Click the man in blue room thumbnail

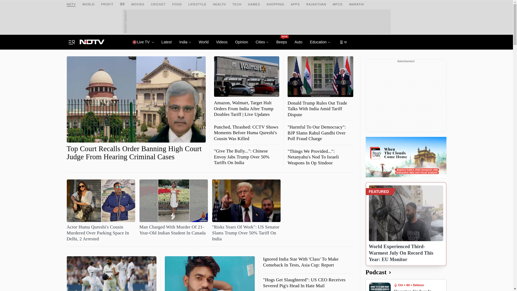click(209, 273)
